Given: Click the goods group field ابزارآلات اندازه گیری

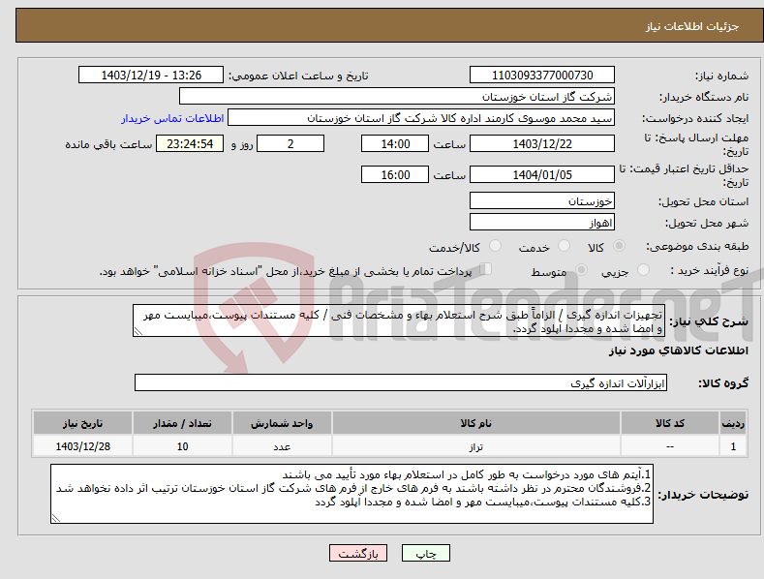Looking at the screenshot, I should [x=401, y=383].
